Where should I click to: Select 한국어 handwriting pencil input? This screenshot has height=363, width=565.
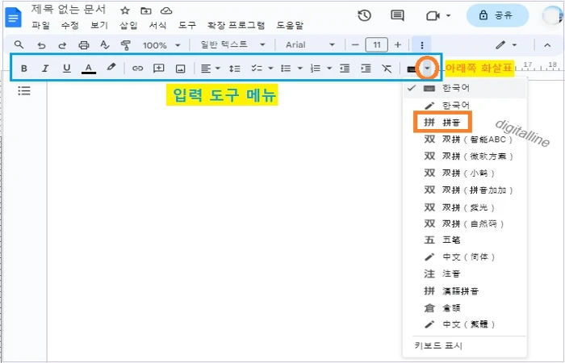pos(464,106)
